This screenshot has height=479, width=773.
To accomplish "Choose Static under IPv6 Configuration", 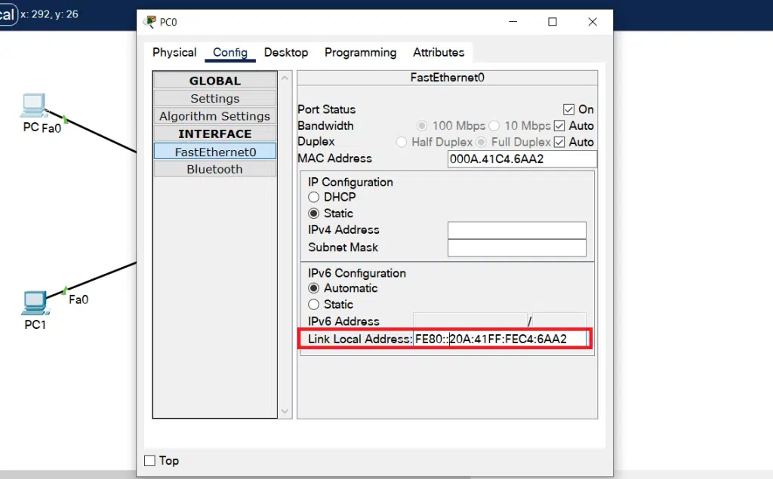I will point(313,305).
